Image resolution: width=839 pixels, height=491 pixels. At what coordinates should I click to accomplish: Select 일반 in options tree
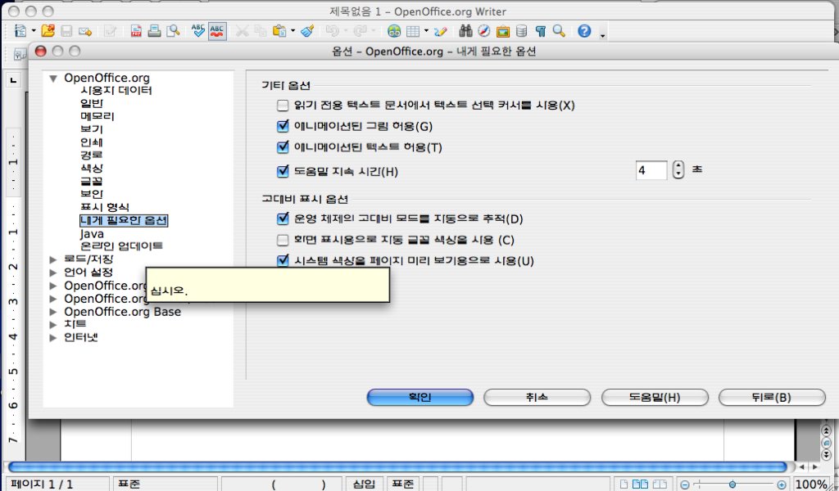tap(92, 103)
